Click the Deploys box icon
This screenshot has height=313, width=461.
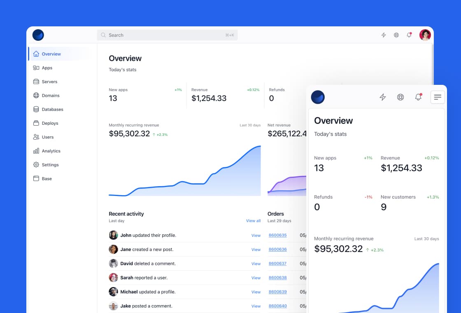pyautogui.click(x=36, y=123)
